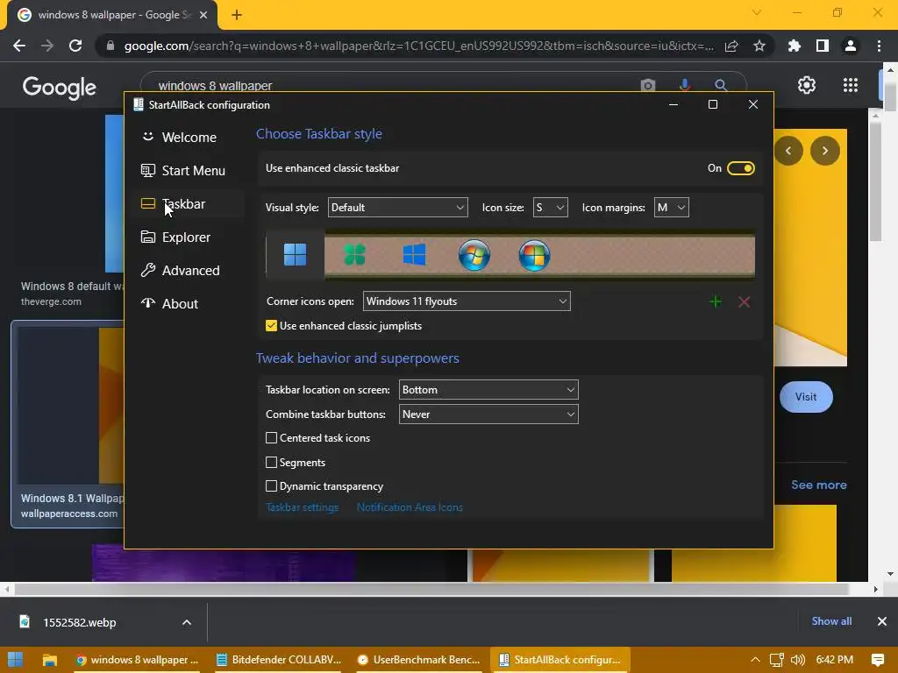Open Icon size dropdown
The width and height of the screenshot is (898, 673).
point(550,207)
